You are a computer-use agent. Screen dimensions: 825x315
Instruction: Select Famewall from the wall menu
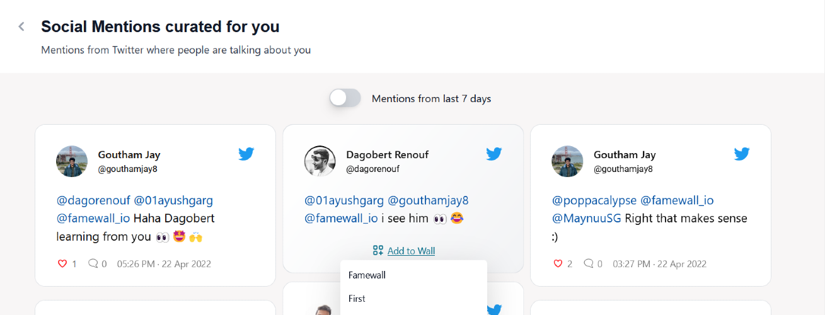coord(367,275)
